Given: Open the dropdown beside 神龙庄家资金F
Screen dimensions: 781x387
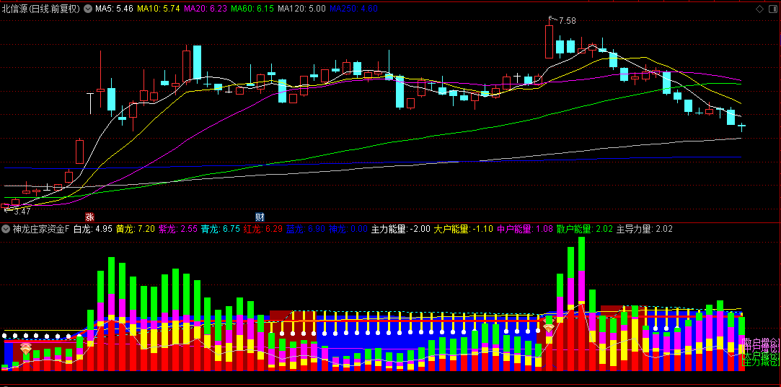Looking at the screenshot, I should [6, 230].
